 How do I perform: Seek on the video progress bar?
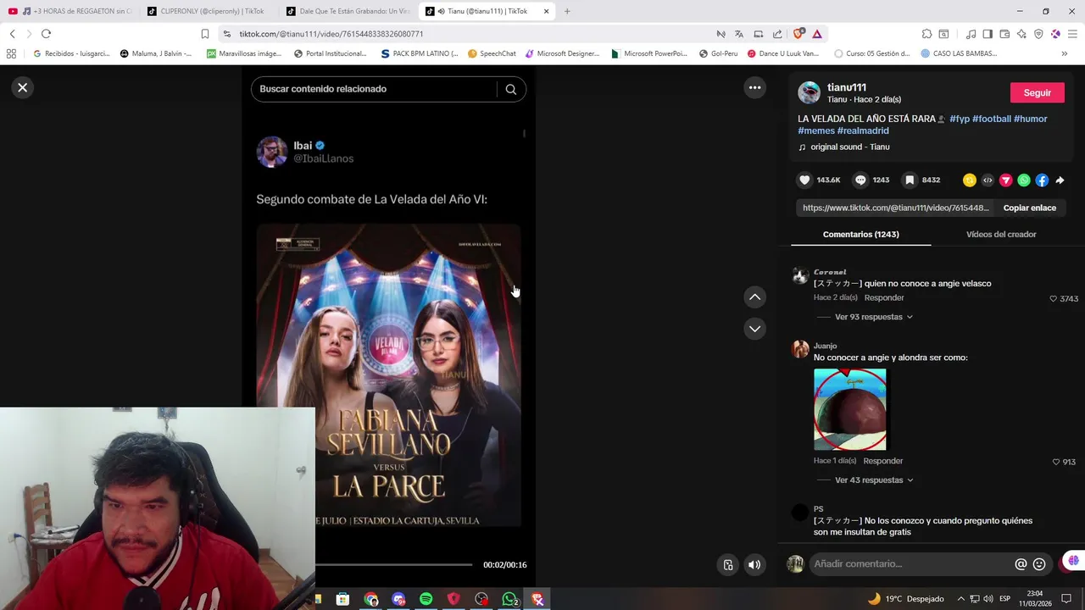click(393, 564)
